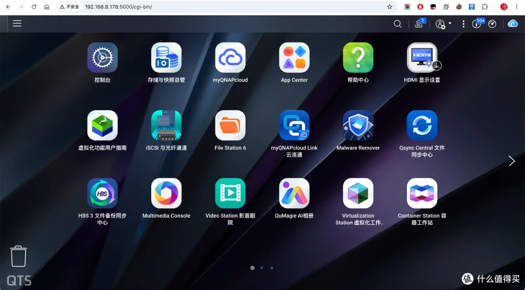525x290 pixels.
Task: Open the recycle bin trash icon
Action: pos(18,256)
